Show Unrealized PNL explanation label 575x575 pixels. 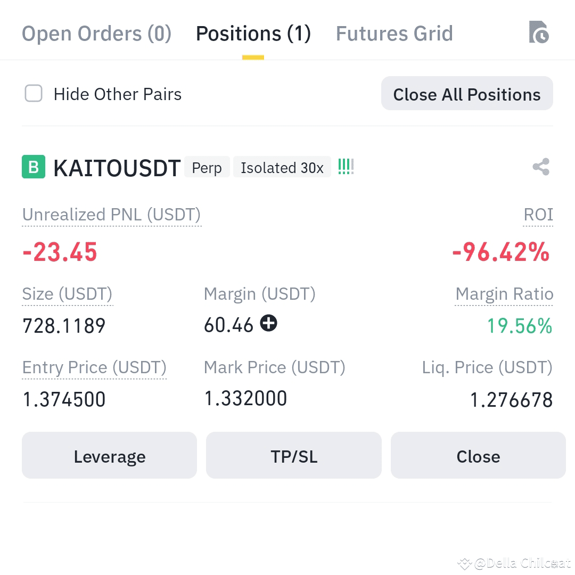pos(111,215)
